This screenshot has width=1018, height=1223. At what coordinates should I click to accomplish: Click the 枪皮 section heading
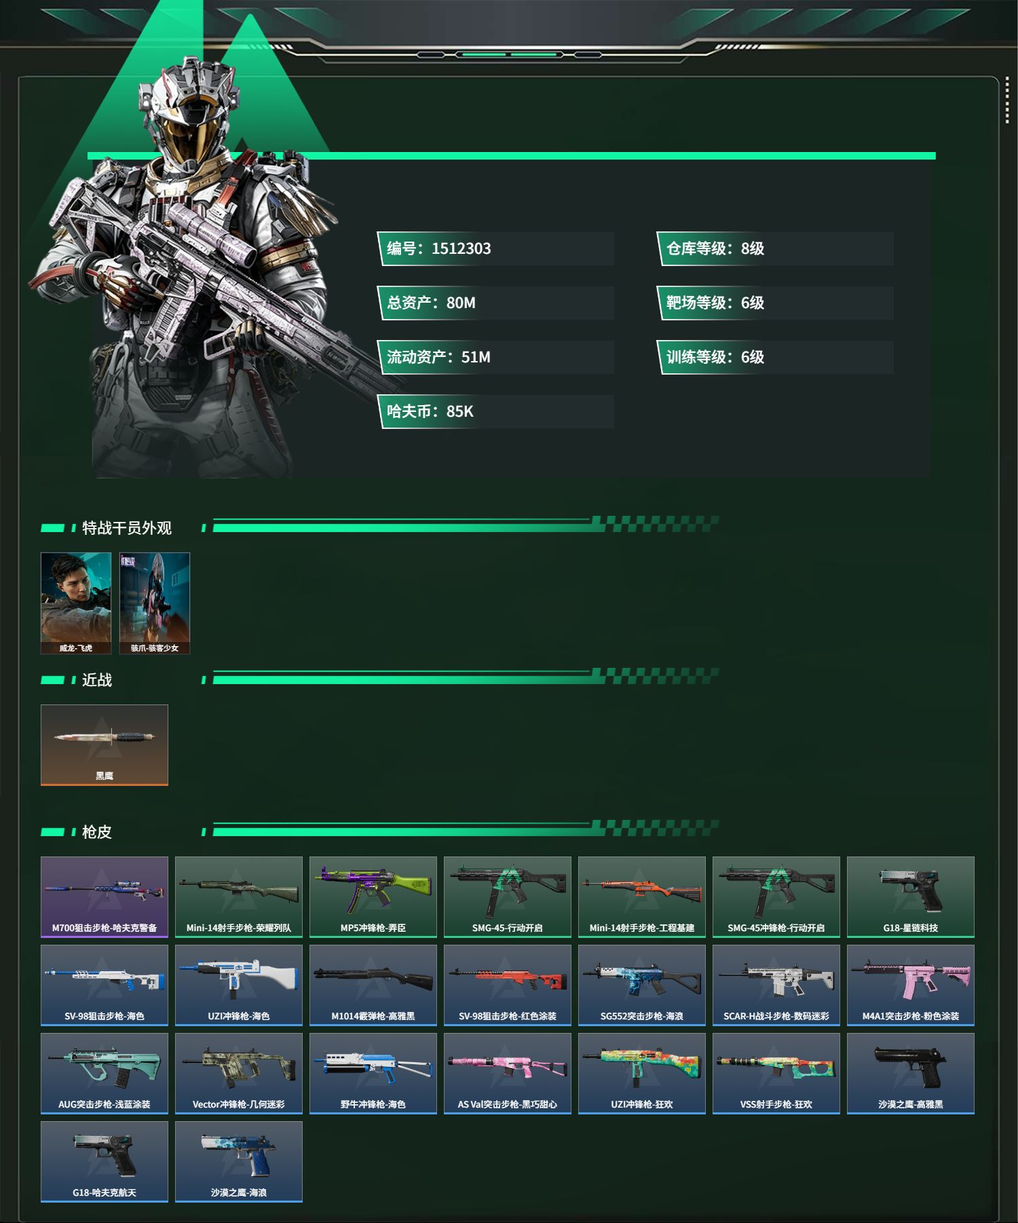(97, 832)
